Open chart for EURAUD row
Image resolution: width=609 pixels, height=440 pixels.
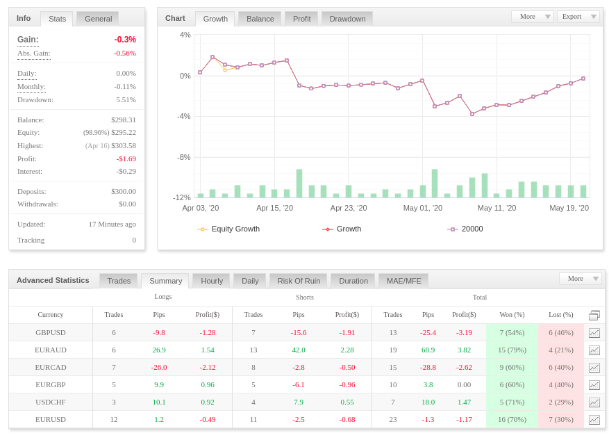tap(594, 350)
